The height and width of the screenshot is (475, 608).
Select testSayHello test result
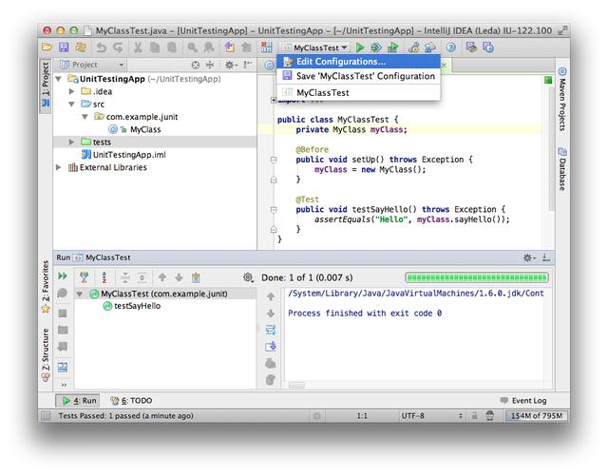[x=132, y=306]
